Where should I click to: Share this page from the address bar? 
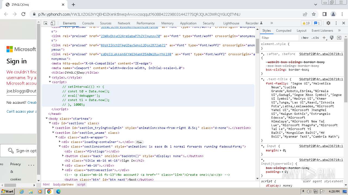point(305,14)
